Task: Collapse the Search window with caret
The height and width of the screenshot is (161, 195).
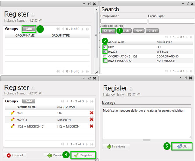Action: (x=183, y=3)
